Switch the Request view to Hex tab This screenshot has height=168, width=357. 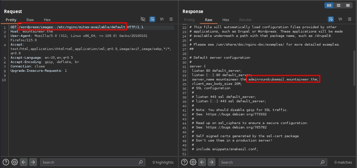pyautogui.click(x=47, y=20)
